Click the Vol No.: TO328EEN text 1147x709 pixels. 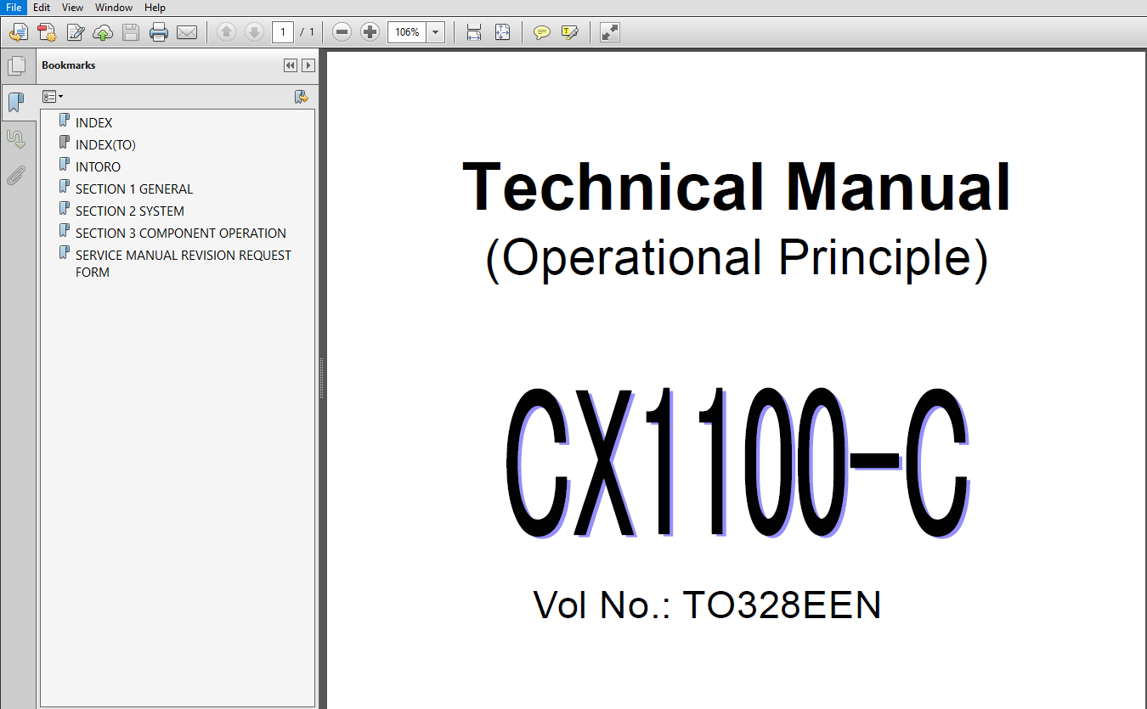point(707,605)
